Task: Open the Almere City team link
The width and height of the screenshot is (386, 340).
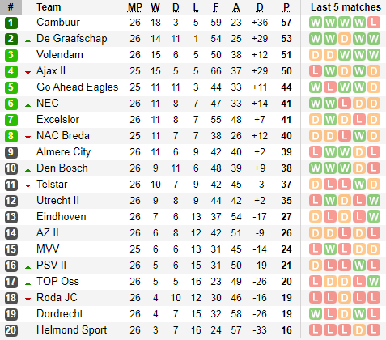Action: coord(64,152)
